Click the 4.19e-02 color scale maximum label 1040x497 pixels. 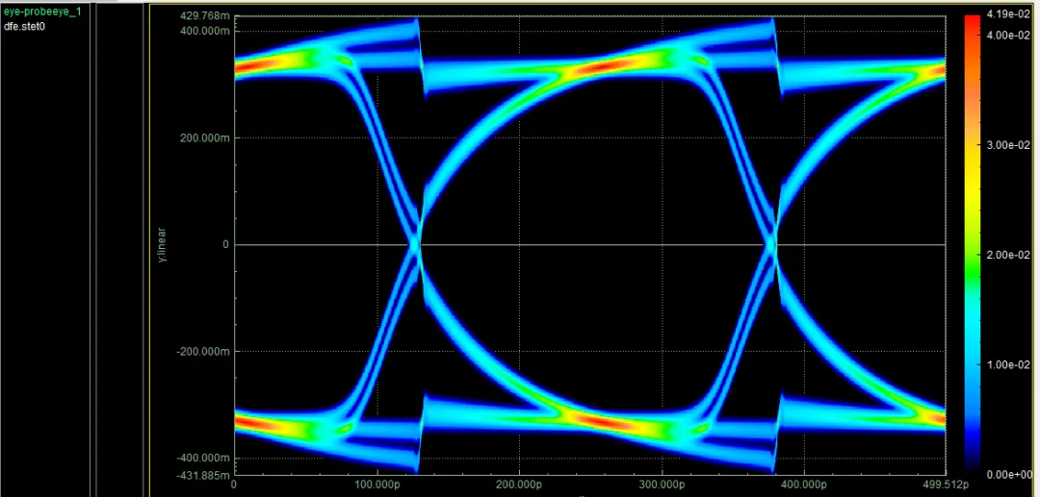[x=1006, y=13]
